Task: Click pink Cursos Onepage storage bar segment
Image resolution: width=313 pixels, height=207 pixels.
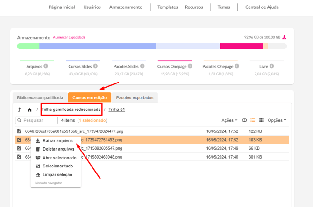Action: click(241, 46)
